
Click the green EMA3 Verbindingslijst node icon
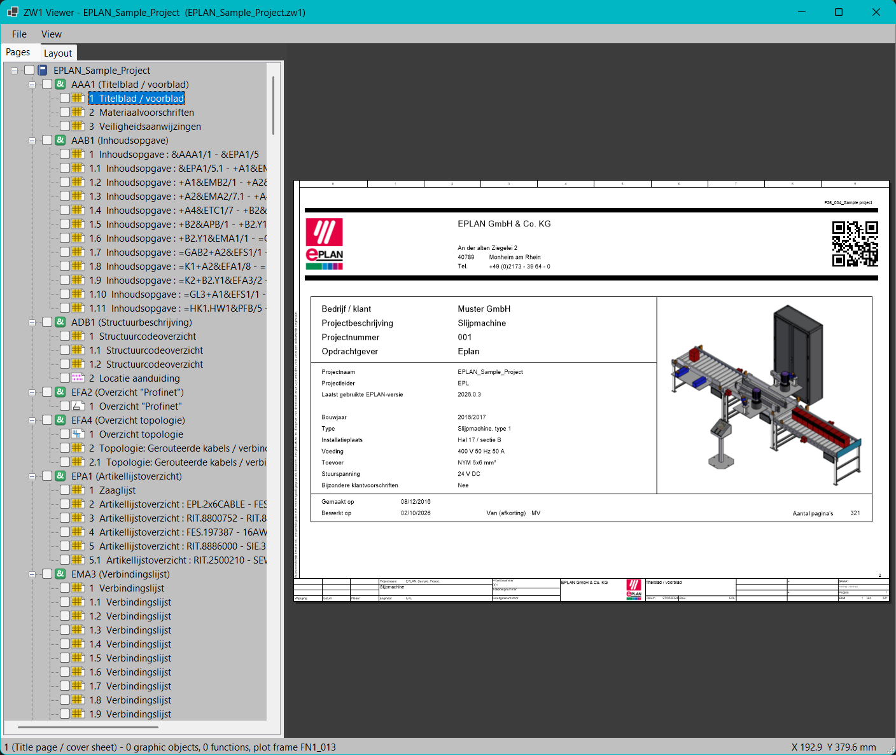coord(60,574)
